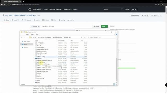Click the Explorer up-one-level arrow
The width and height of the screenshot is (167, 94).
pos(28,37)
